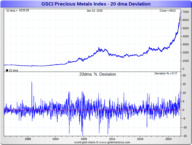Click the 2009 year label
Image resolution: width=192 pixels, height=145 pixels.
(84, 139)
